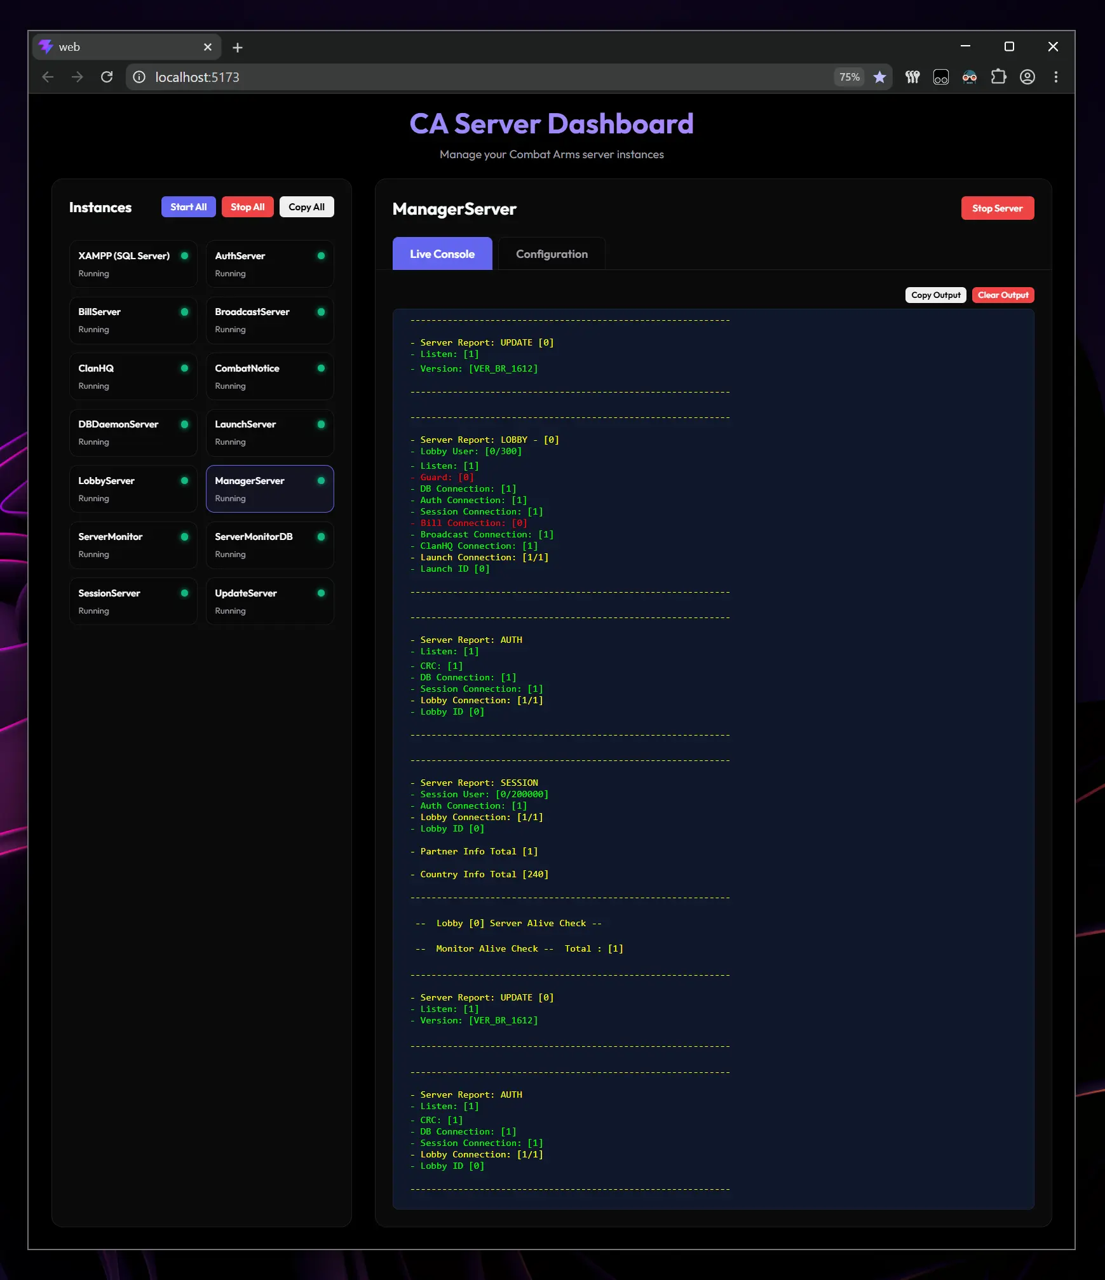View site information icon in address bar
The height and width of the screenshot is (1280, 1105).
pyautogui.click(x=139, y=77)
